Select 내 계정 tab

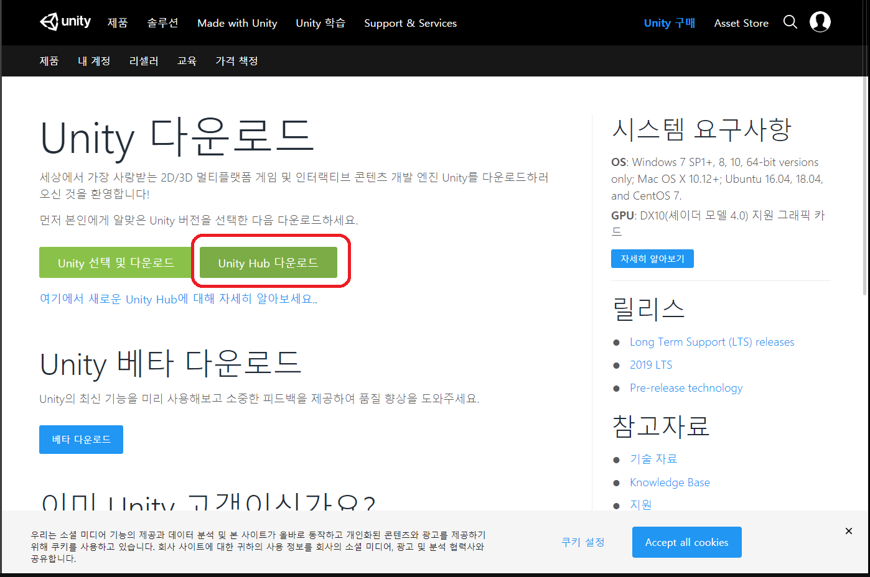[x=94, y=61]
